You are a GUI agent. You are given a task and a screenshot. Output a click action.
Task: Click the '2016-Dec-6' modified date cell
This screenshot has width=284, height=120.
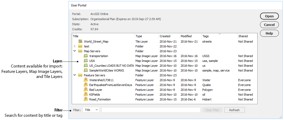[188, 99]
